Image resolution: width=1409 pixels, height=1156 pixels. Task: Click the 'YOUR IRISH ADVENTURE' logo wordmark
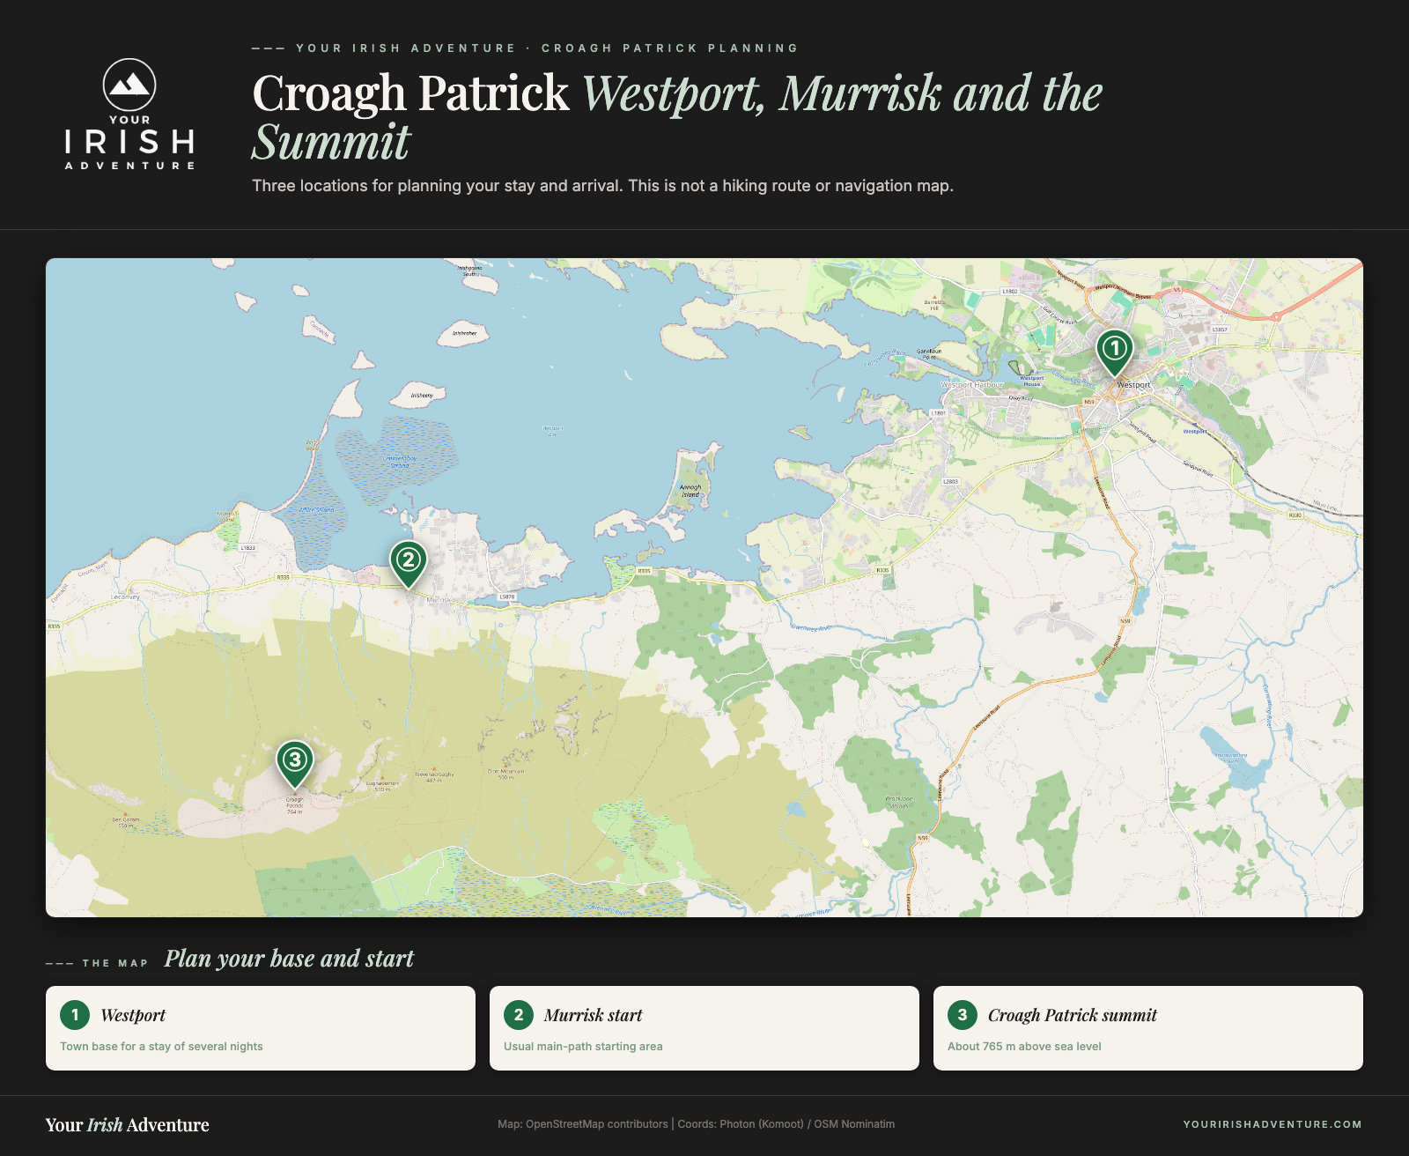(129, 142)
